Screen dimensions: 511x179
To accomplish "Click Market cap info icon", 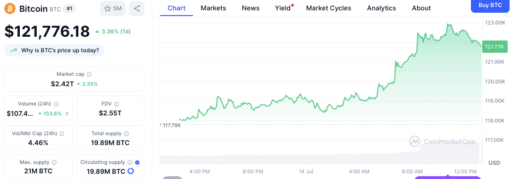I will pyautogui.click(x=89, y=74).
